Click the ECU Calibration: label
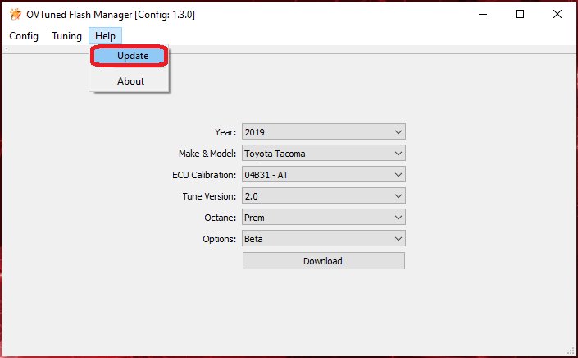Image resolution: width=578 pixels, height=358 pixels. pos(204,175)
